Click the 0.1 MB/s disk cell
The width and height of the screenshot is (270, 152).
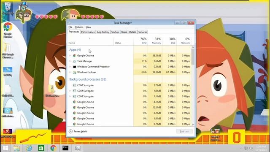(x=170, y=72)
